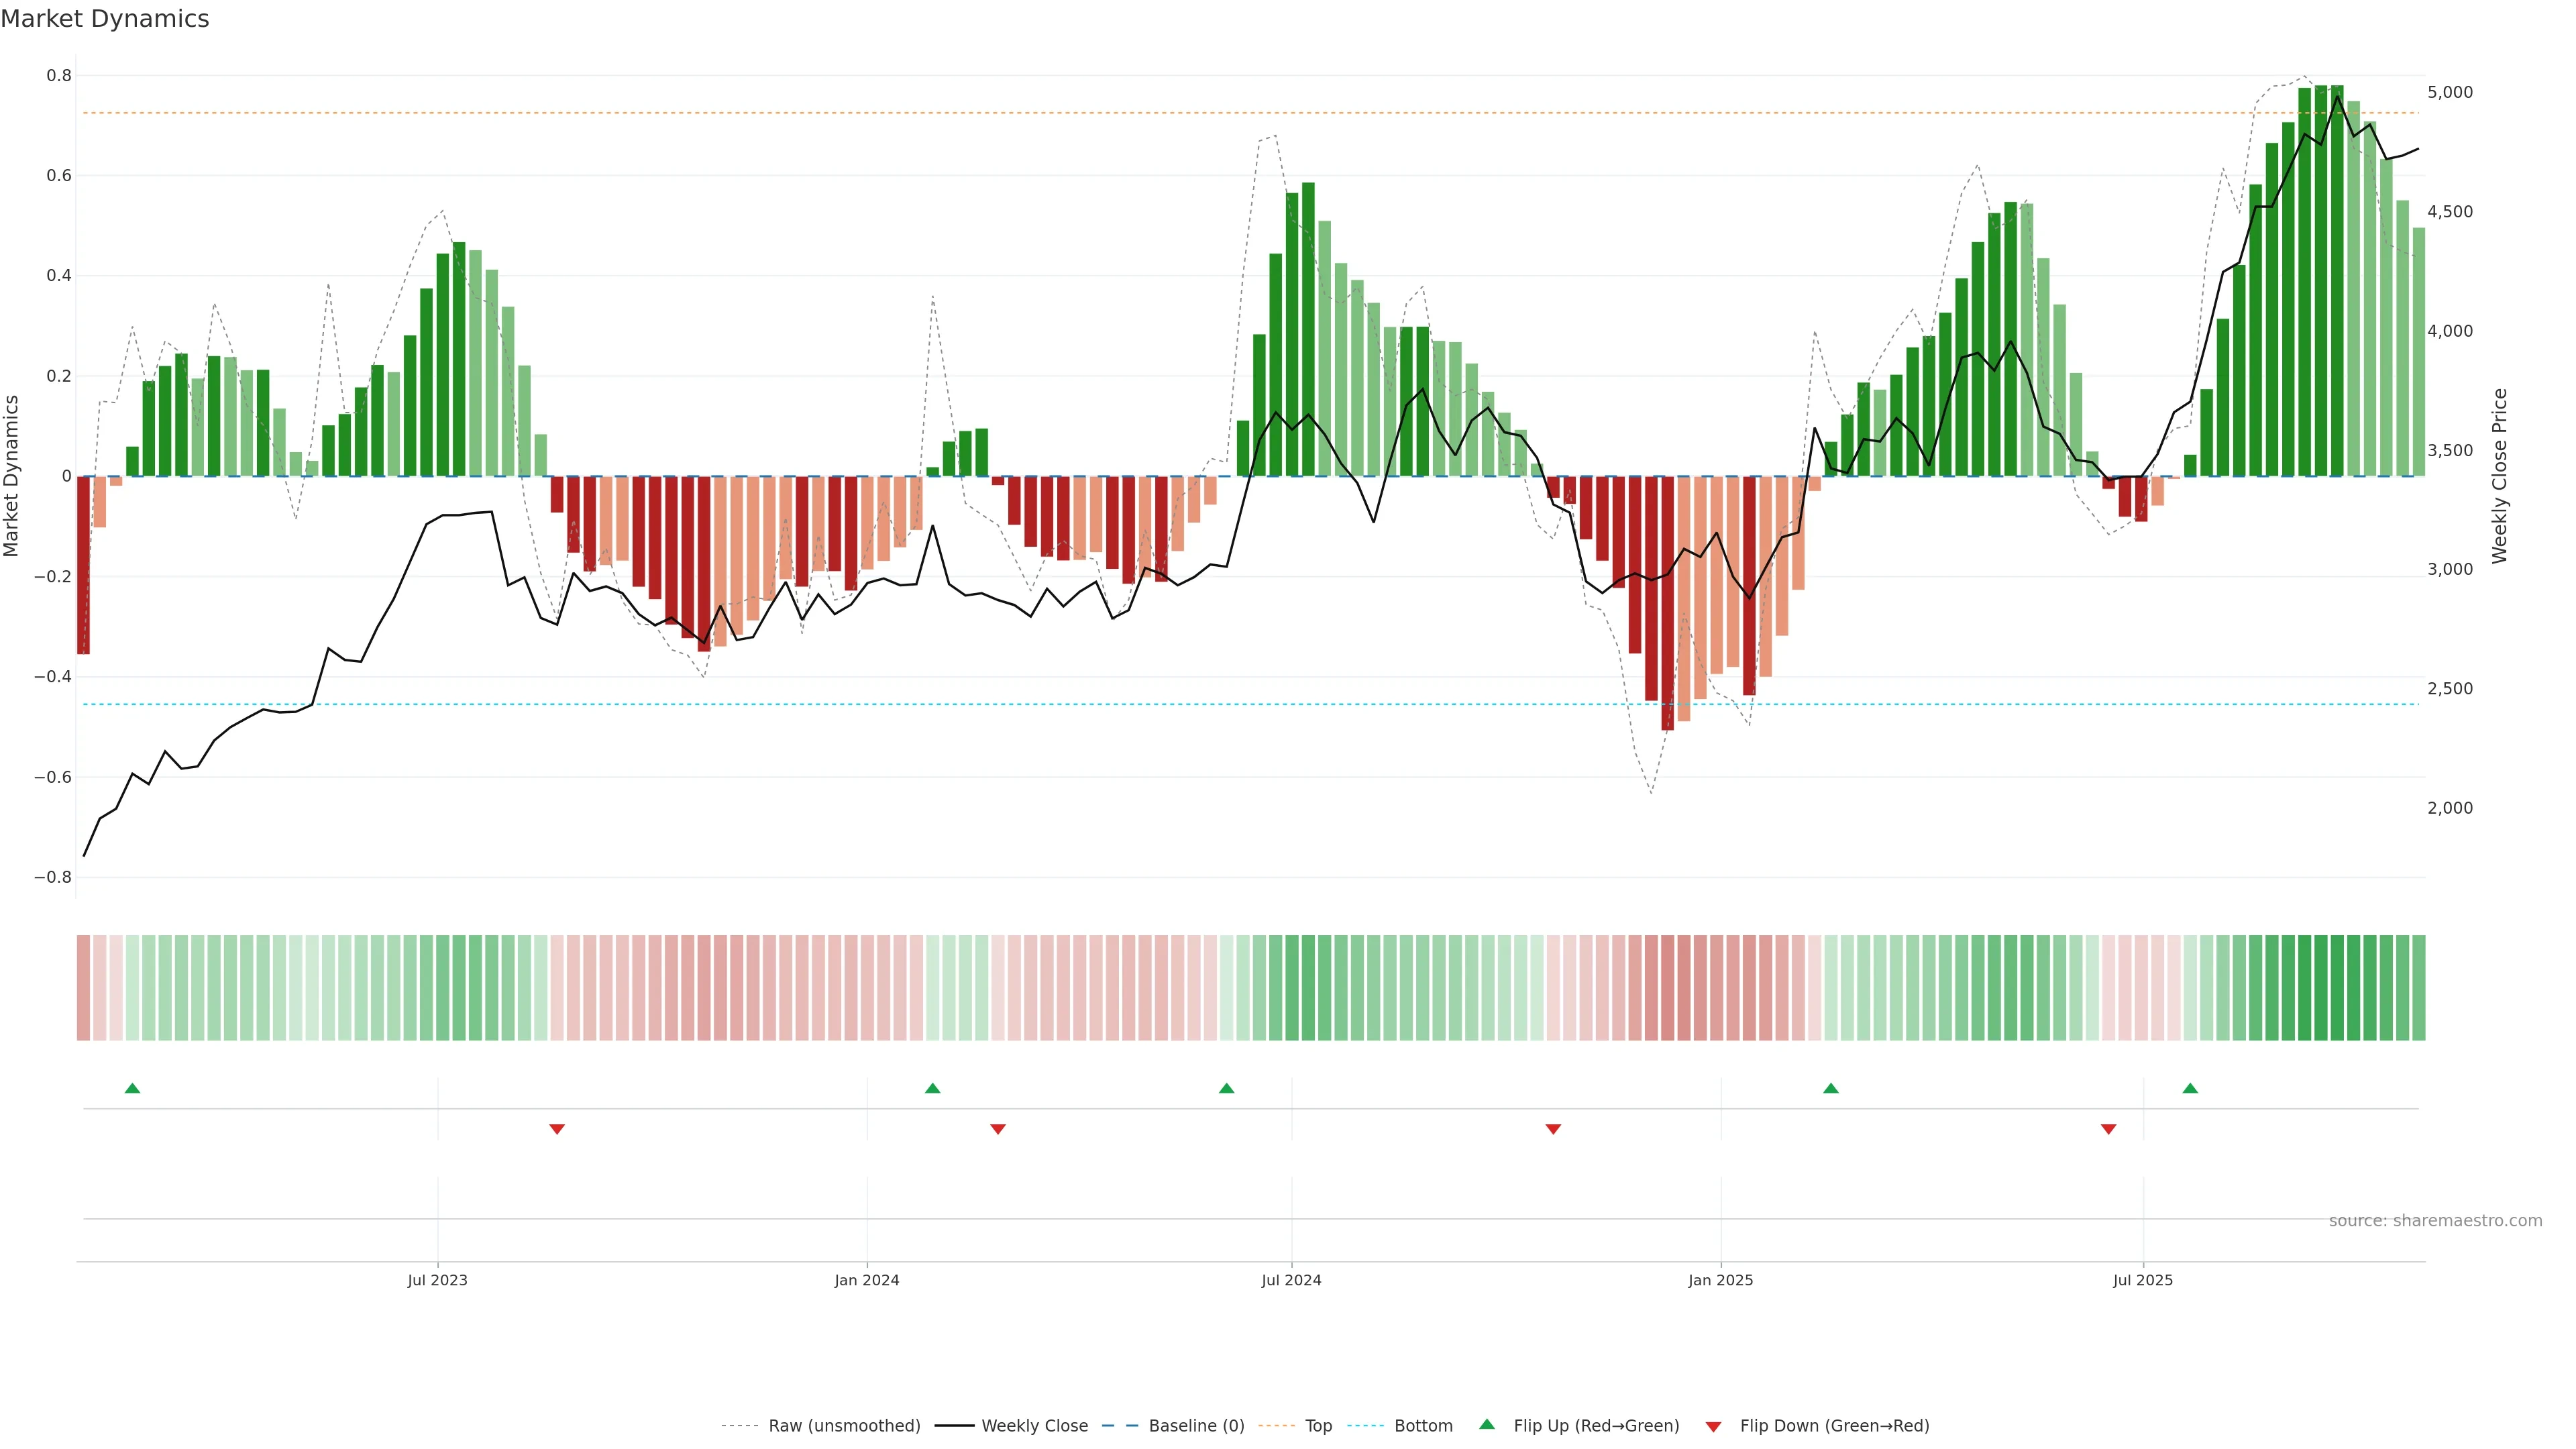Screen dimensions: 2576x1449
Task: Click the red flip-down marker just before Jul 2025
Action: [2108, 1129]
